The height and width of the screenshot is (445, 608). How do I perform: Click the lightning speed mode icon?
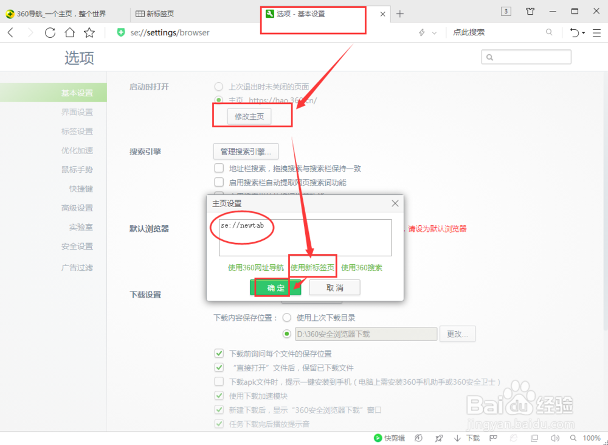422,33
